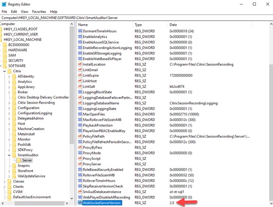The height and width of the screenshot is (207, 273).
Task: Click the folder icon beside Classes key
Action: point(9,181)
